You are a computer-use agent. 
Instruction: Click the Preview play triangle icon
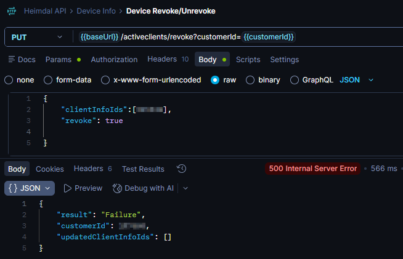[67, 188]
